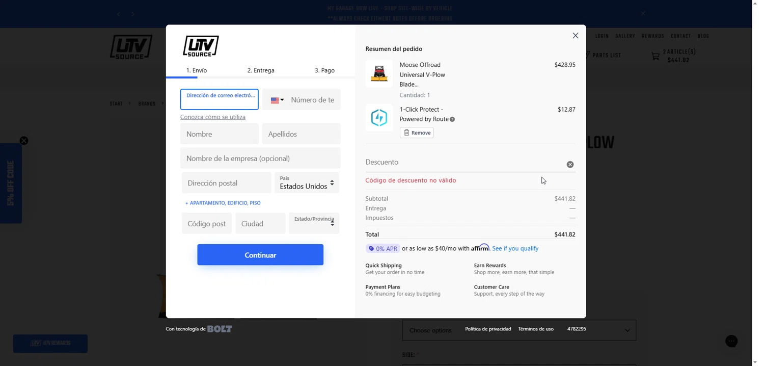Open the País Estados Unidos dropdown
764x366 pixels.
[x=307, y=183]
